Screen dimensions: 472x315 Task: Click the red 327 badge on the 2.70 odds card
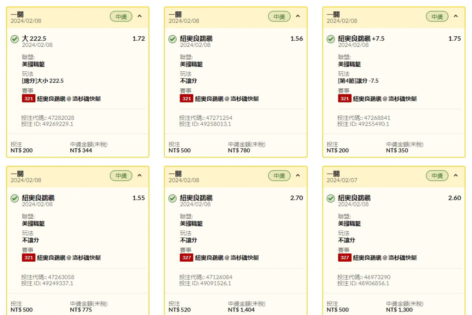[x=187, y=258]
